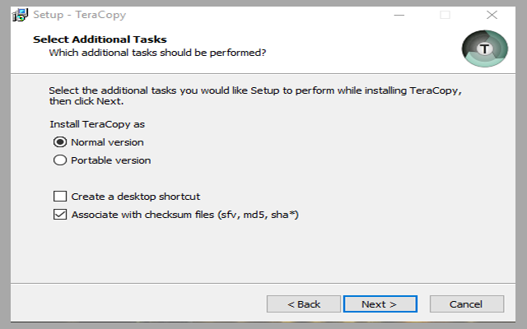The height and width of the screenshot is (329, 527).
Task: Minimize the Setup window
Action: tap(399, 15)
